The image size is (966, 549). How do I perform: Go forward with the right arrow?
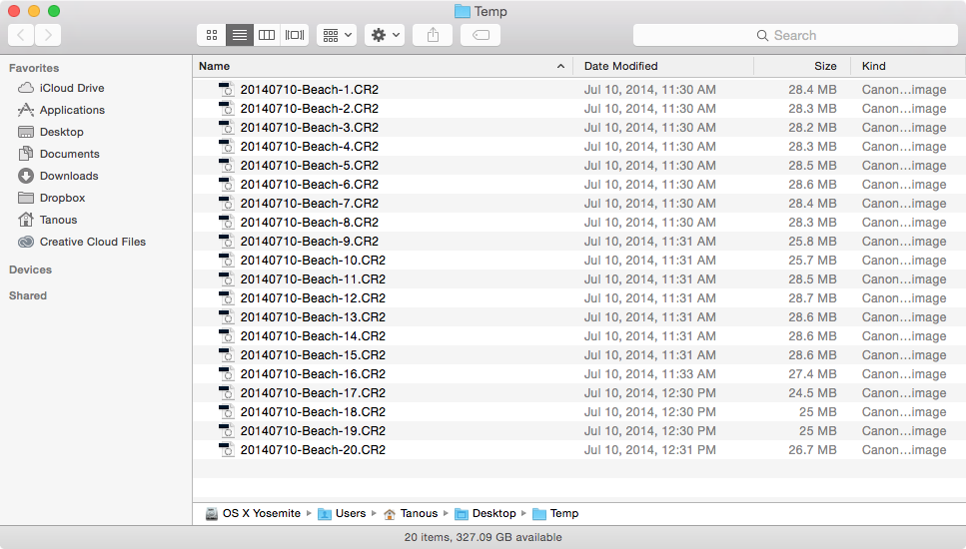[48, 35]
